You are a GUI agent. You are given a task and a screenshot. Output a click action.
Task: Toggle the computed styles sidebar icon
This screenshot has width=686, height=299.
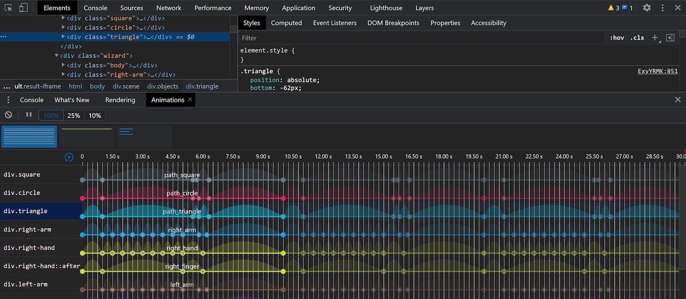[670, 38]
